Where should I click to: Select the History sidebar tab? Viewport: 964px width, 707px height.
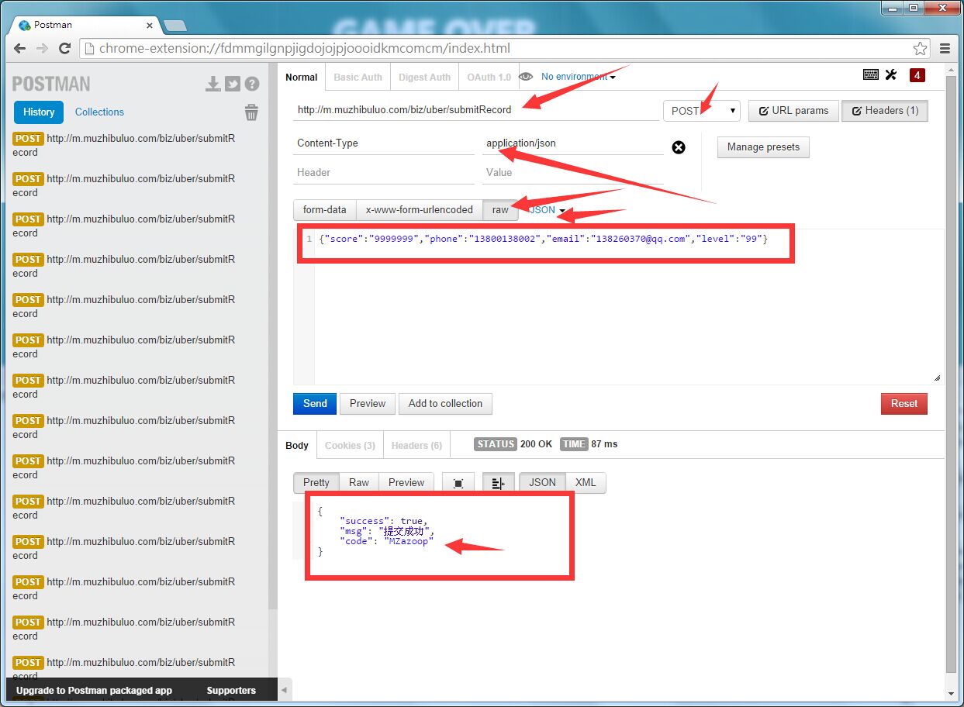[x=39, y=112]
